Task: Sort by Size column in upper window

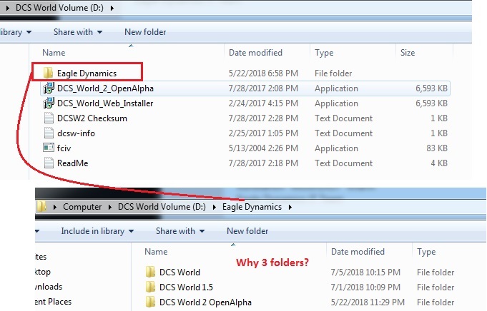Action: [408, 53]
